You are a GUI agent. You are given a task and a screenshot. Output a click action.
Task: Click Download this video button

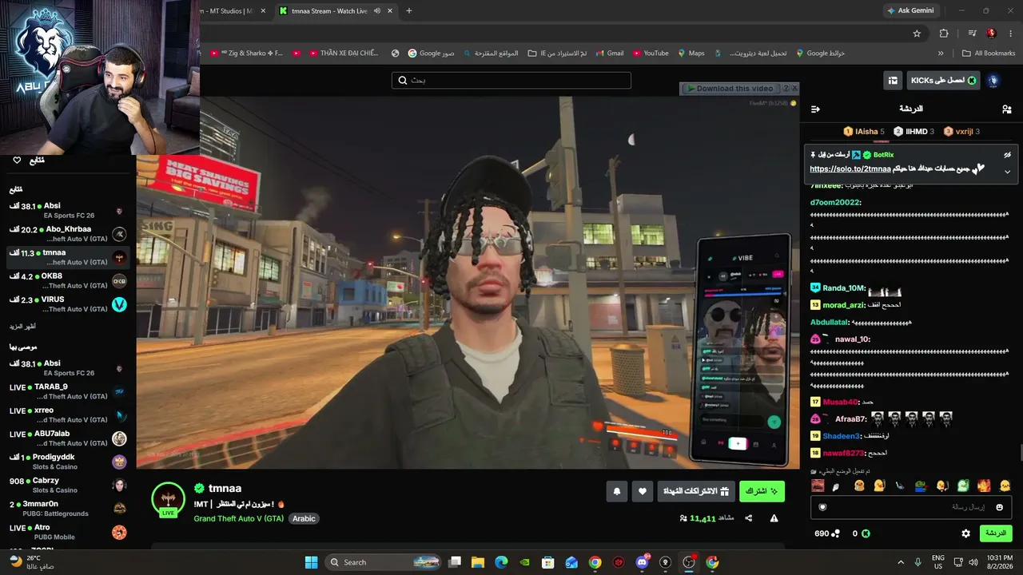point(730,89)
